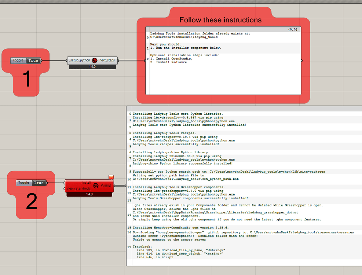This screenshot has height=275, width=362.
Task: Click row 3 'Installing Ladybug Tools recipes.'
Action: coord(164,133)
